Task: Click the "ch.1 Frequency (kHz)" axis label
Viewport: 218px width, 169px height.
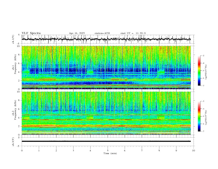Action: pyautogui.click(x=14, y=68)
